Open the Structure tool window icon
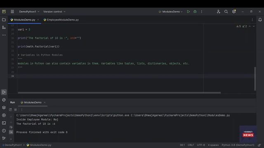Viewport: 264px width, 148px height. (4, 28)
